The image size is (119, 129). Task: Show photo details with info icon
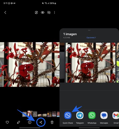[30, 122]
